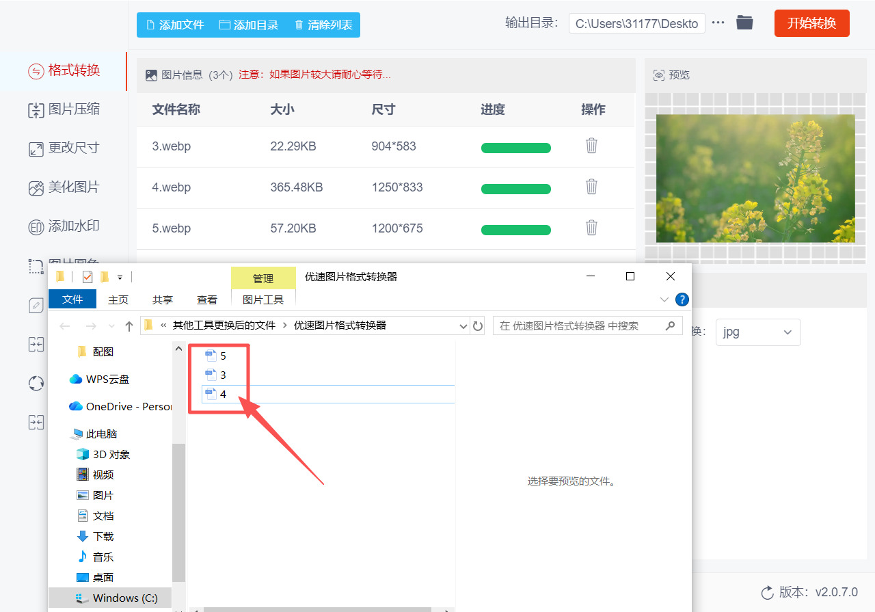Click the 添加目录 button

click(x=249, y=25)
